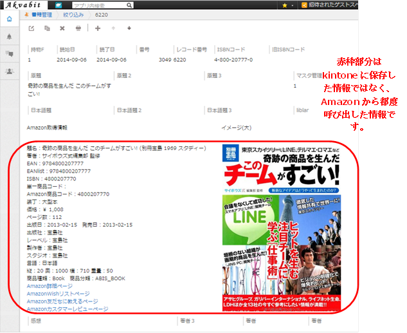Open the blue app icon in the header

pos(59,5)
